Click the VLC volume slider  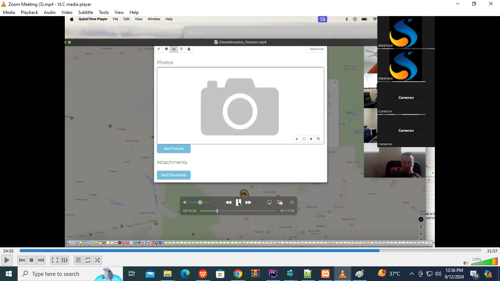[x=484, y=262]
